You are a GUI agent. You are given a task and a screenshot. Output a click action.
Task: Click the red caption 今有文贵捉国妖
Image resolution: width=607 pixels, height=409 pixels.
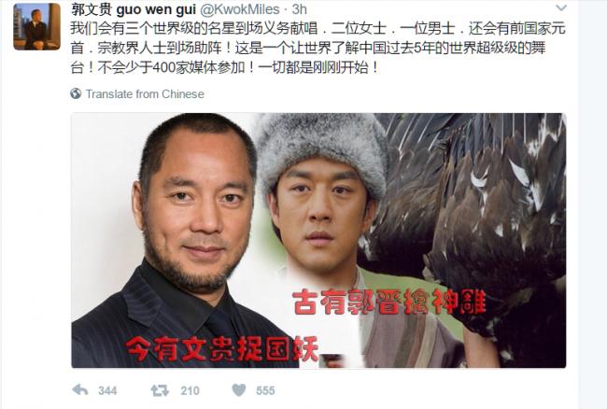222,348
